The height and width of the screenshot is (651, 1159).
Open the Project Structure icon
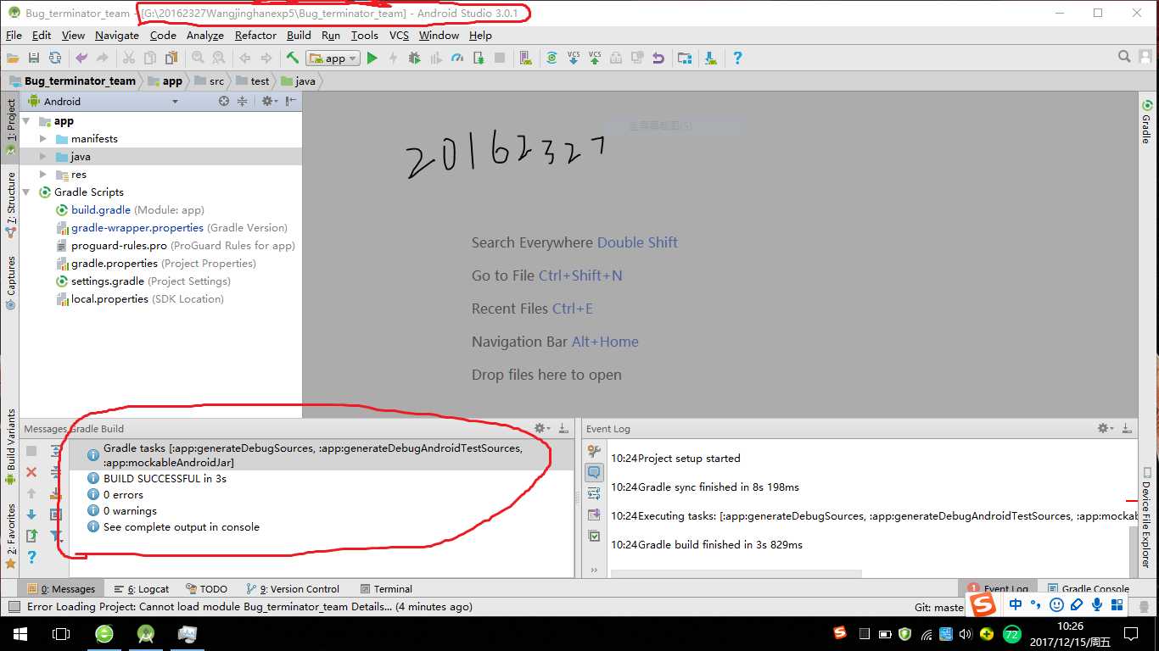click(x=685, y=58)
